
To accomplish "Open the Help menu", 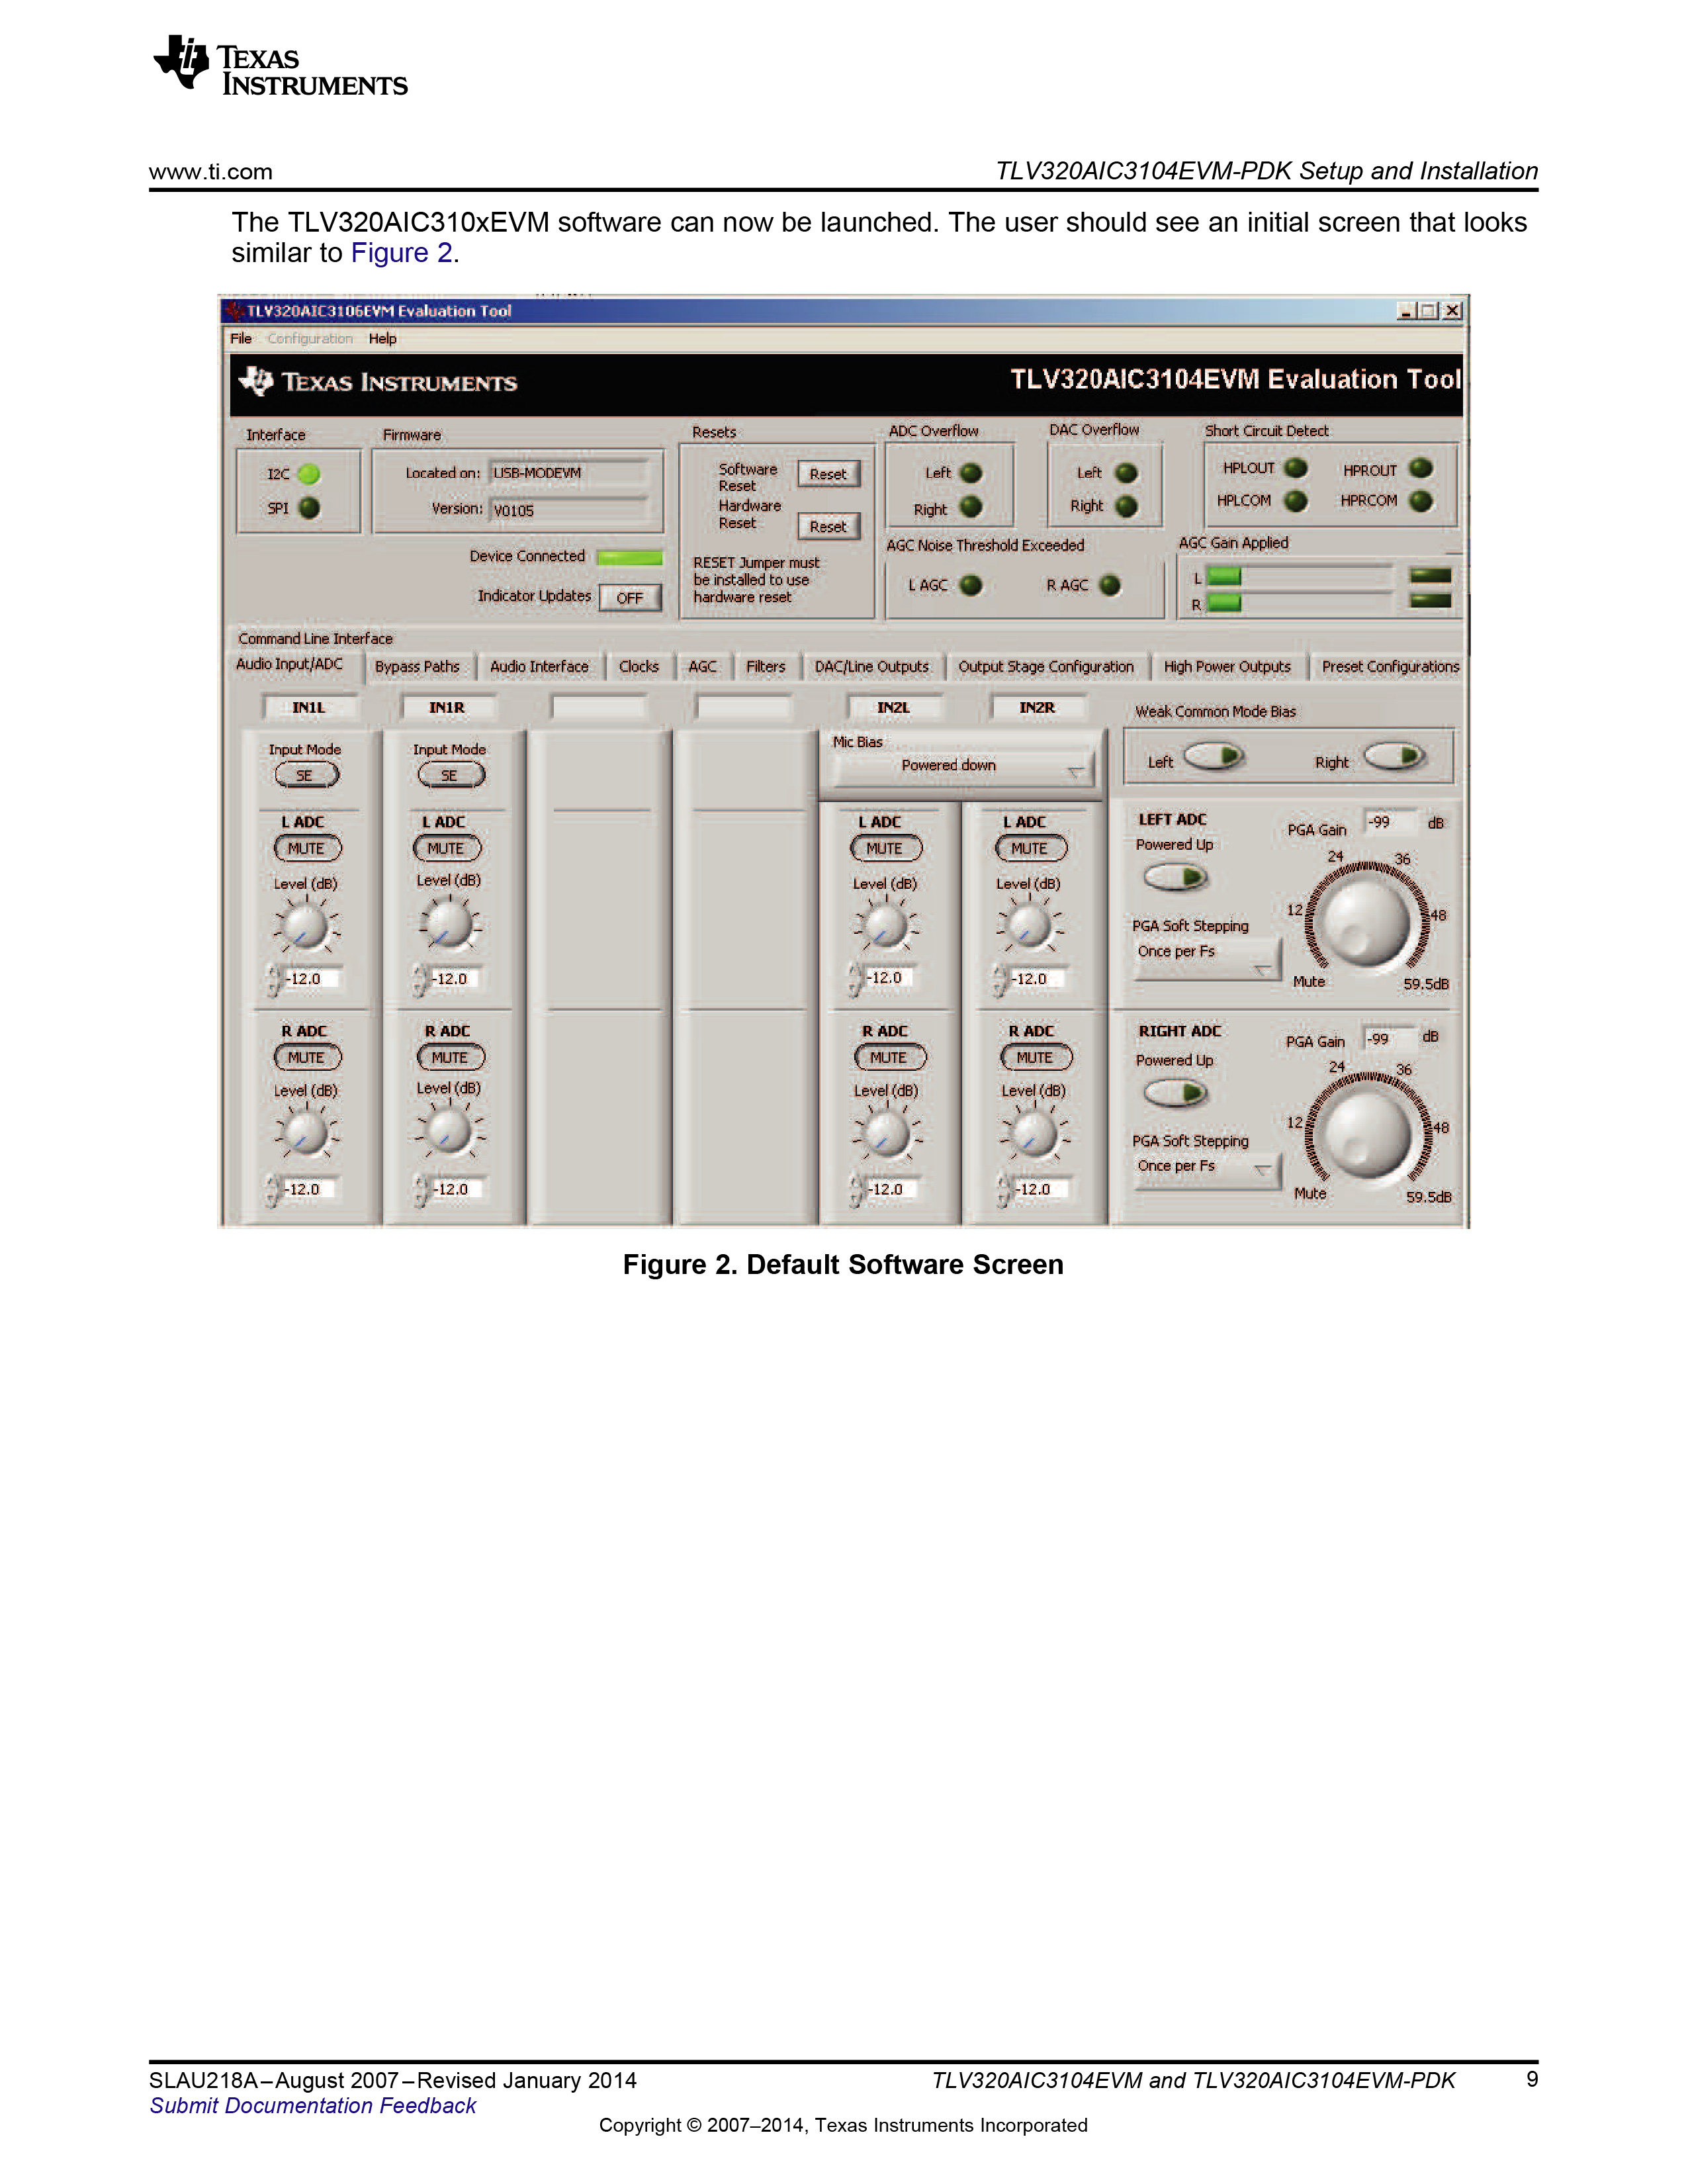I will 383,339.
